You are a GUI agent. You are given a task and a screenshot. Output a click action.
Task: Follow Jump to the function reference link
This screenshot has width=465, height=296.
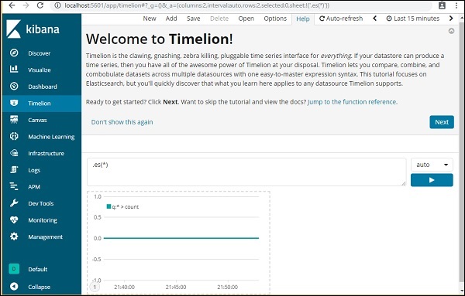point(352,102)
